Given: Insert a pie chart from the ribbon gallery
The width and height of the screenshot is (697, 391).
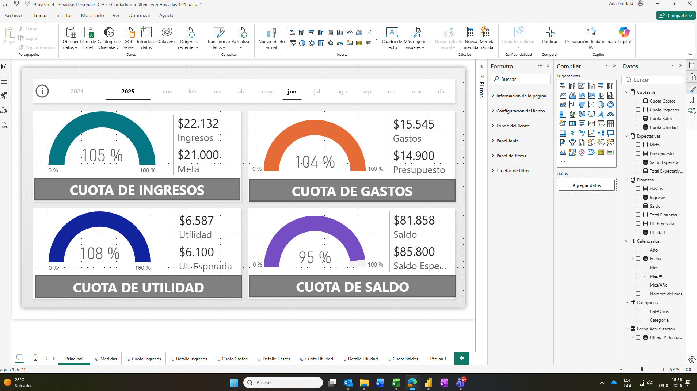Looking at the screenshot, I should pyautogui.click(x=302, y=43).
